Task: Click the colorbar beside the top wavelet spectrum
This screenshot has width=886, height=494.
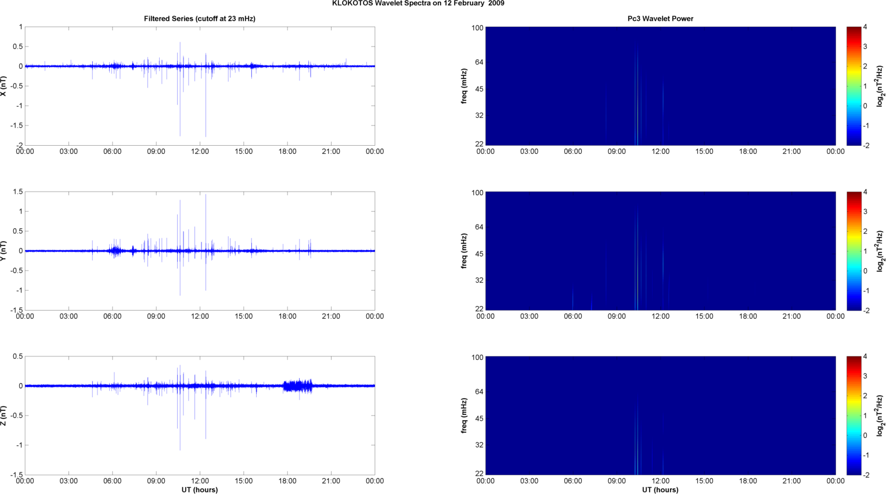Action: click(x=853, y=86)
